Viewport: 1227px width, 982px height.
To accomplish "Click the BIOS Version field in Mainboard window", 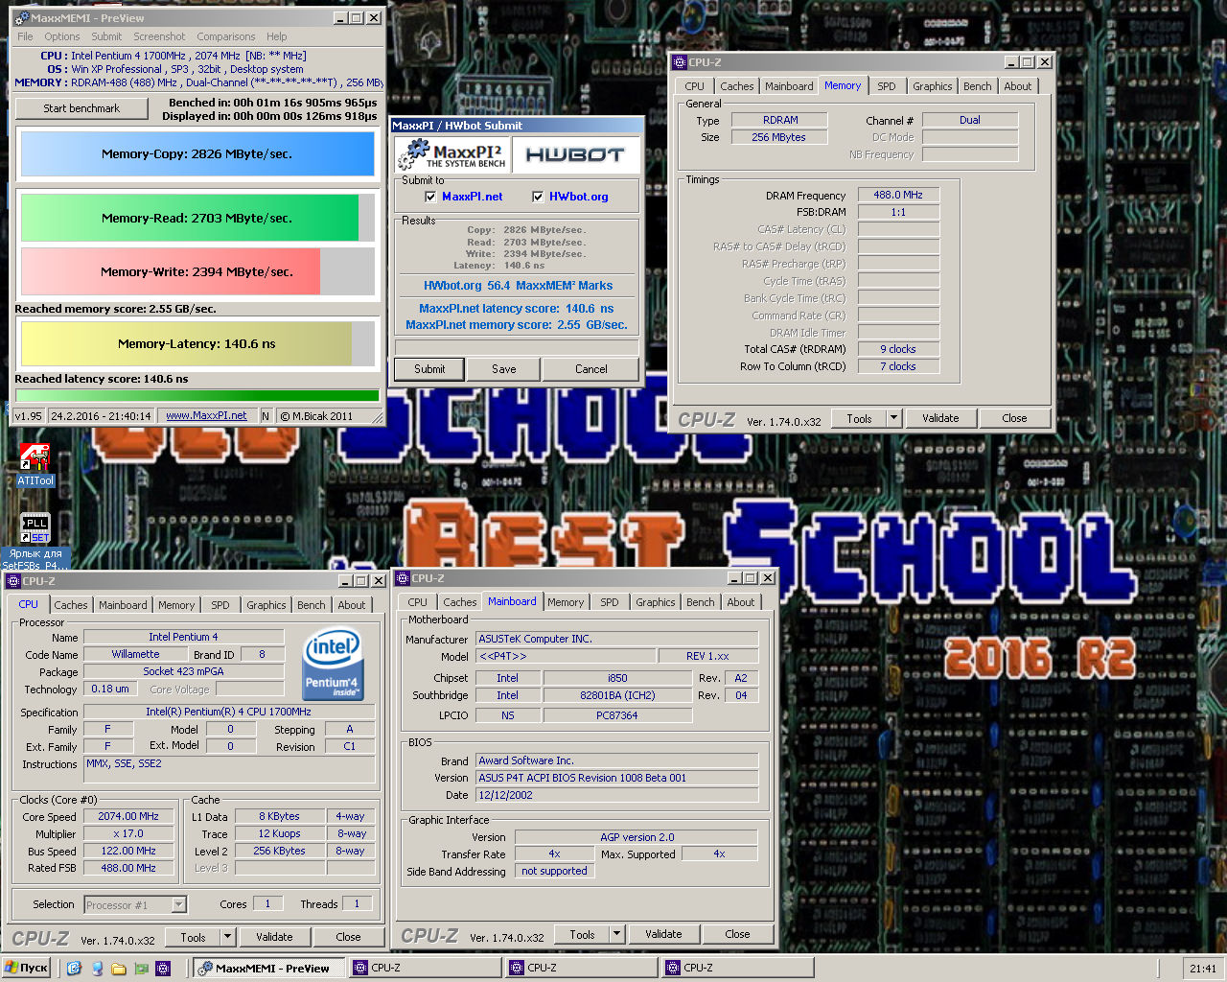I will [617, 778].
